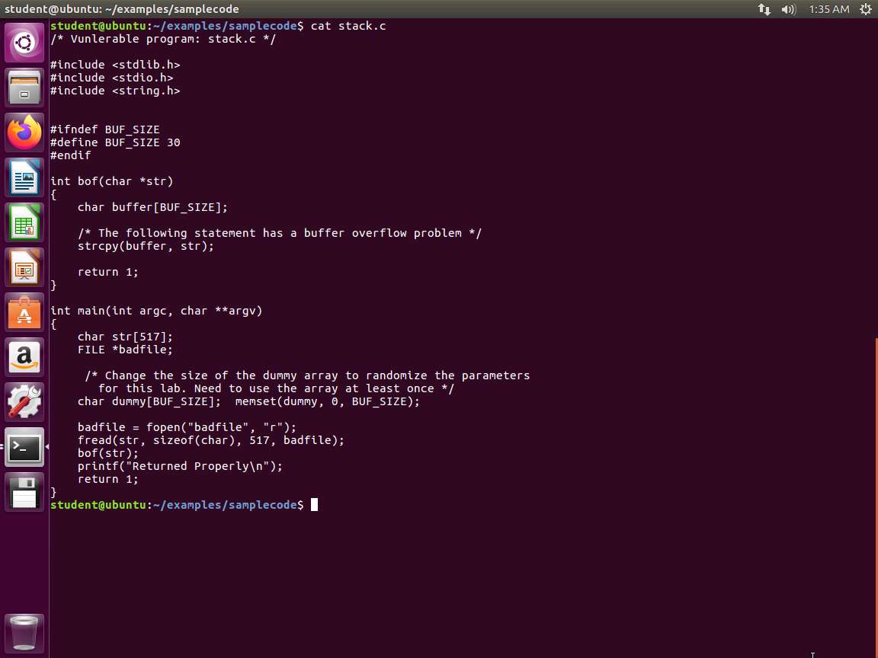Expand the network connection indicator menu
Screen dimensions: 878x658
tap(764, 9)
